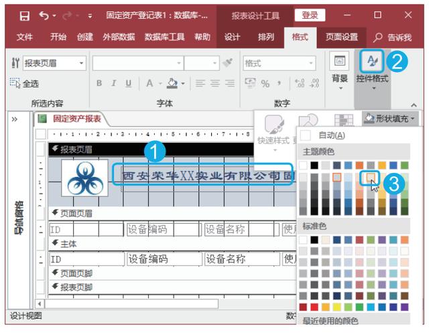Viewport: 429px width, 333px height.
Task: Click the 页面页脚 section bar
Action: pyautogui.click(x=172, y=273)
